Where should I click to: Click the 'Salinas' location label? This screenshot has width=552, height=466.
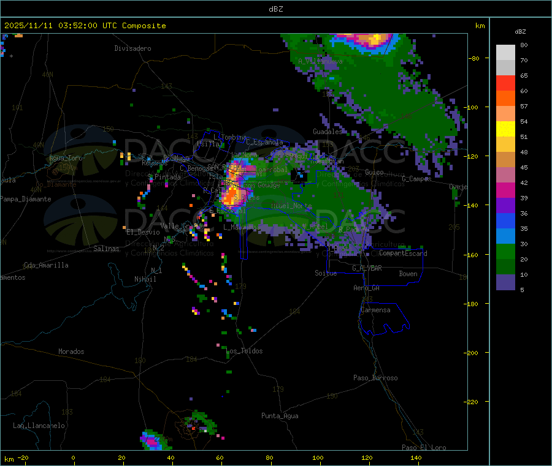tap(106, 249)
